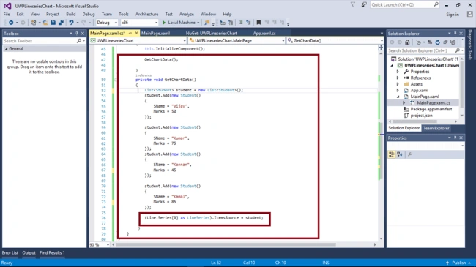The image size is (476, 267).
Task: Click the Navigate Backward toolbar icon
Action: pyautogui.click(x=11, y=23)
